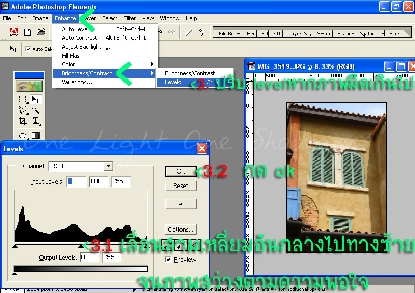Click the IMG_3519.JPG document icon

coord(251,66)
